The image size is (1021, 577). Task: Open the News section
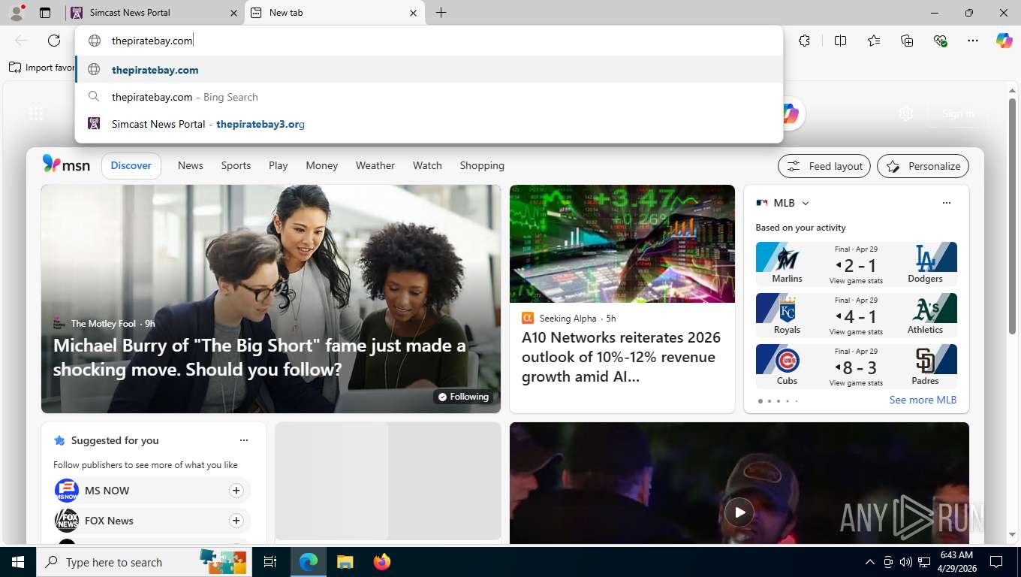pos(191,165)
